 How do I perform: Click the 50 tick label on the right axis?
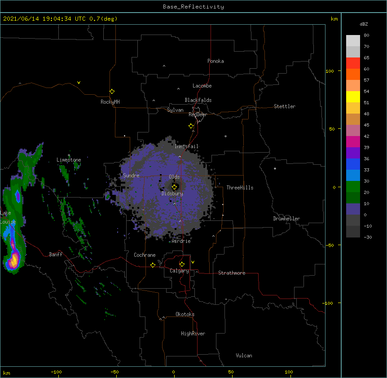coord(332,129)
